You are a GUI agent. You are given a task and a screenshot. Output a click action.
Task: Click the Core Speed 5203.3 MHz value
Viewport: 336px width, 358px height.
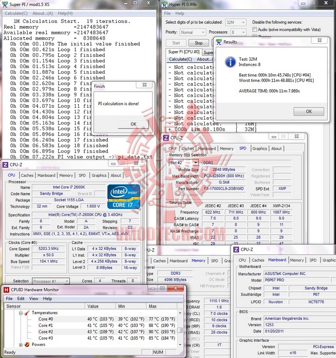(49, 249)
